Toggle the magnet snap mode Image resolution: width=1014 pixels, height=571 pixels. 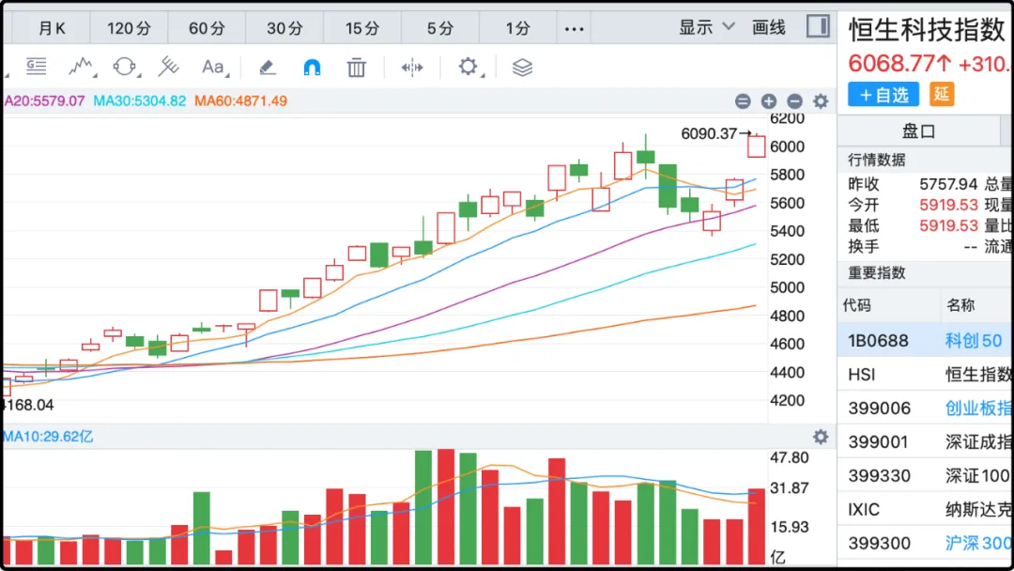(312, 67)
